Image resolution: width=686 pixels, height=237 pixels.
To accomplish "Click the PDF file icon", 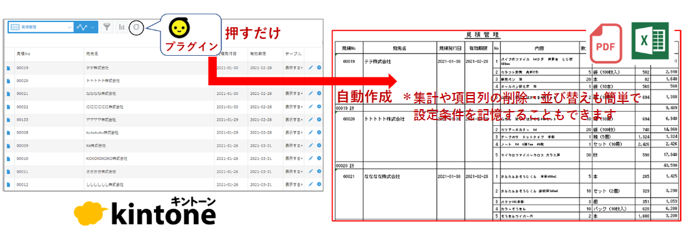I will (606, 44).
